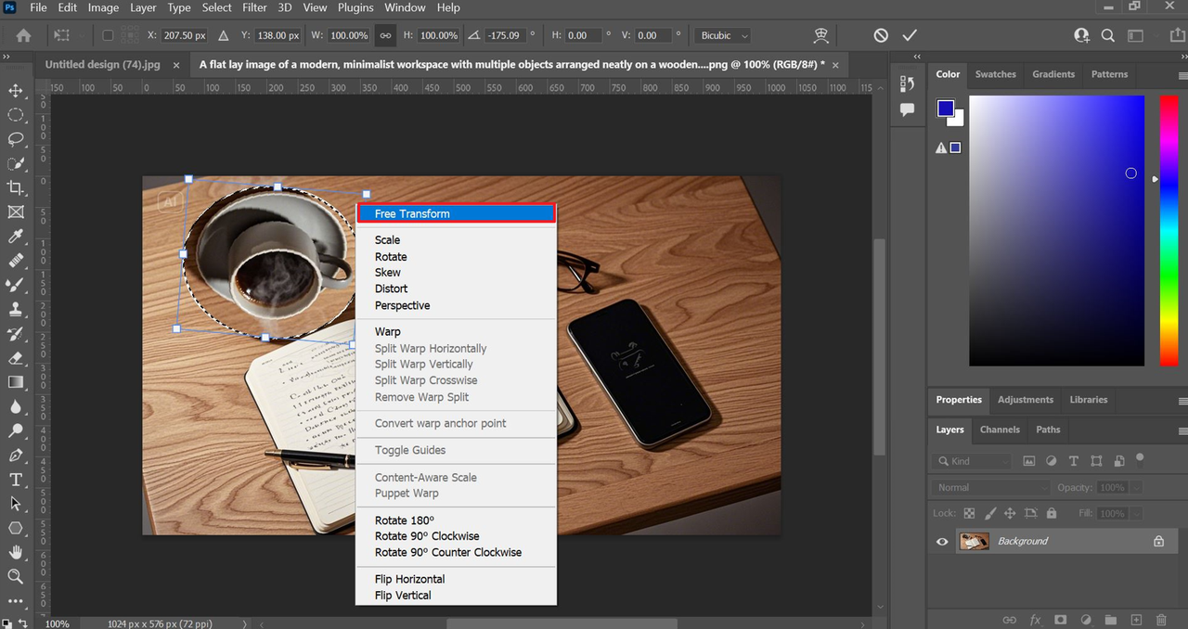Image resolution: width=1188 pixels, height=629 pixels.
Task: Select the Gradient tool
Action: click(16, 382)
